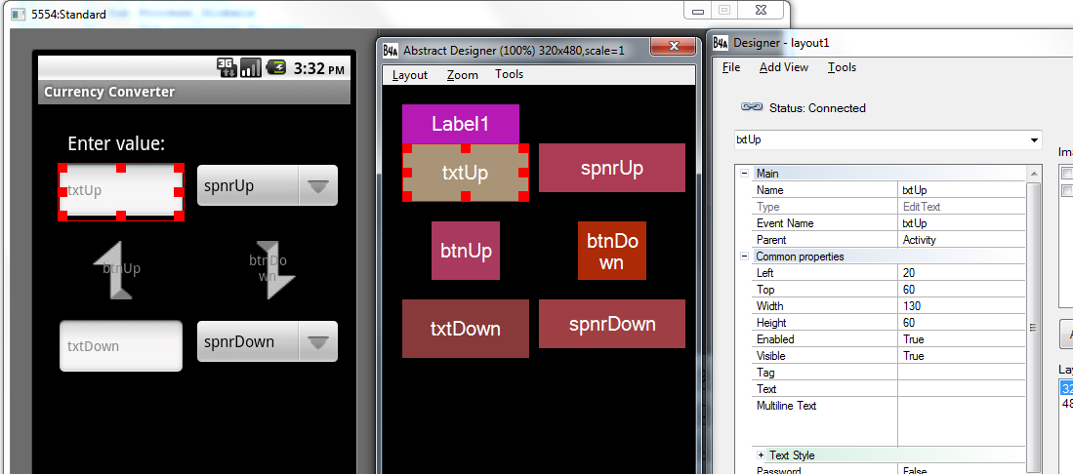The height and width of the screenshot is (474, 1073).
Task: Click the 3:32 PM clock in emulator
Action: tap(319, 68)
